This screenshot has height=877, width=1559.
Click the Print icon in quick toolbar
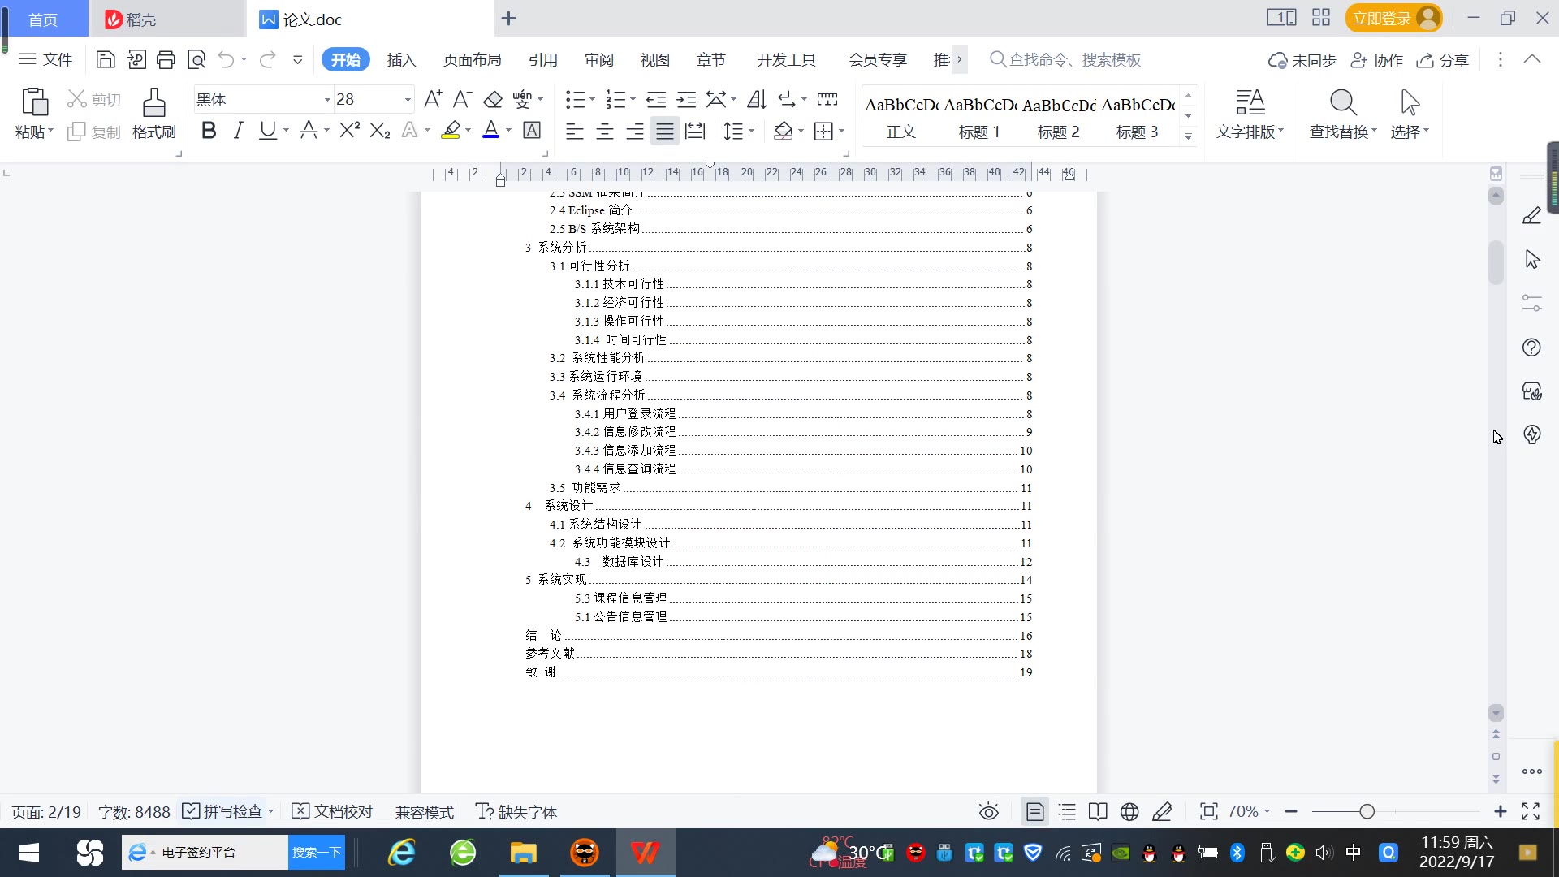(166, 59)
